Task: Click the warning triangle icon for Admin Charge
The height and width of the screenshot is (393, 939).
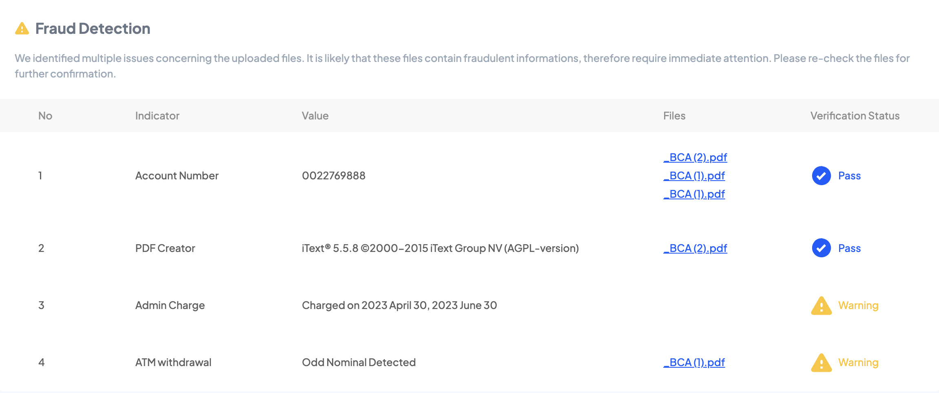Action: (x=821, y=306)
